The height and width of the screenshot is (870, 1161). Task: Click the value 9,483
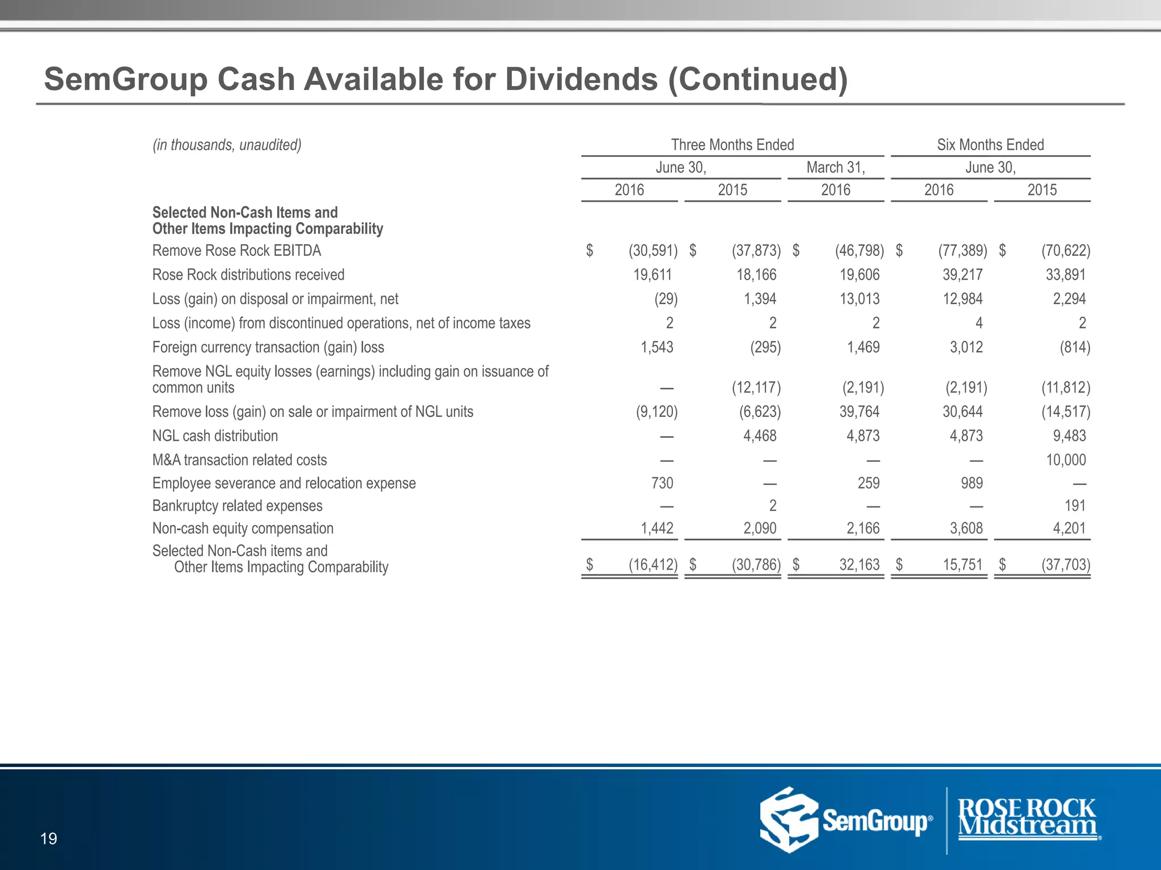pos(1069,436)
